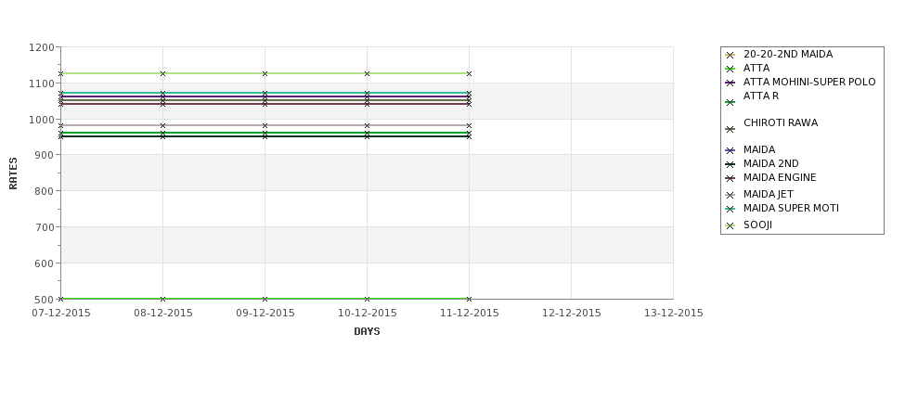This screenshot has height=398, width=905.
Task: Click the SOOJI legend marker icon
Action: tap(730, 226)
